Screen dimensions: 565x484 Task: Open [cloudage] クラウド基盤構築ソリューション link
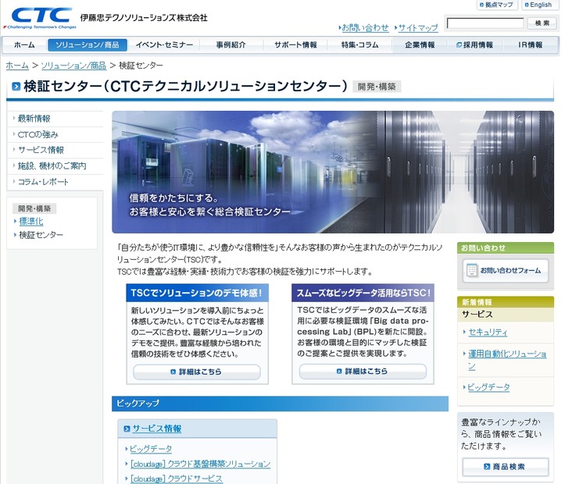(200, 464)
